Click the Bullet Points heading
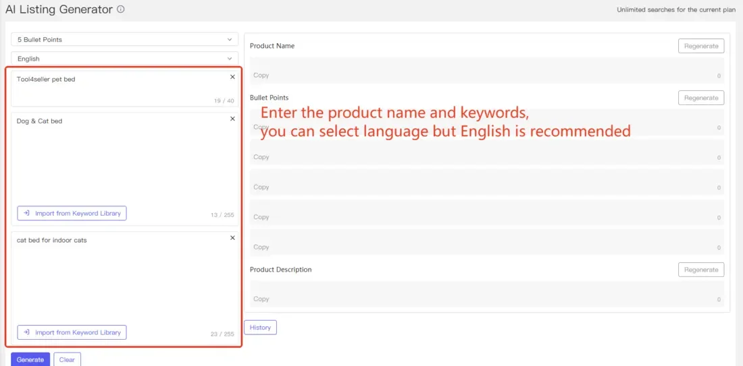This screenshot has height=366, width=743. click(x=269, y=98)
